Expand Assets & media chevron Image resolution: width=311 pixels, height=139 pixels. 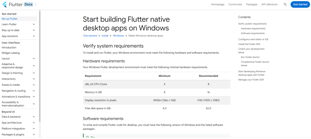click(x=34, y=85)
